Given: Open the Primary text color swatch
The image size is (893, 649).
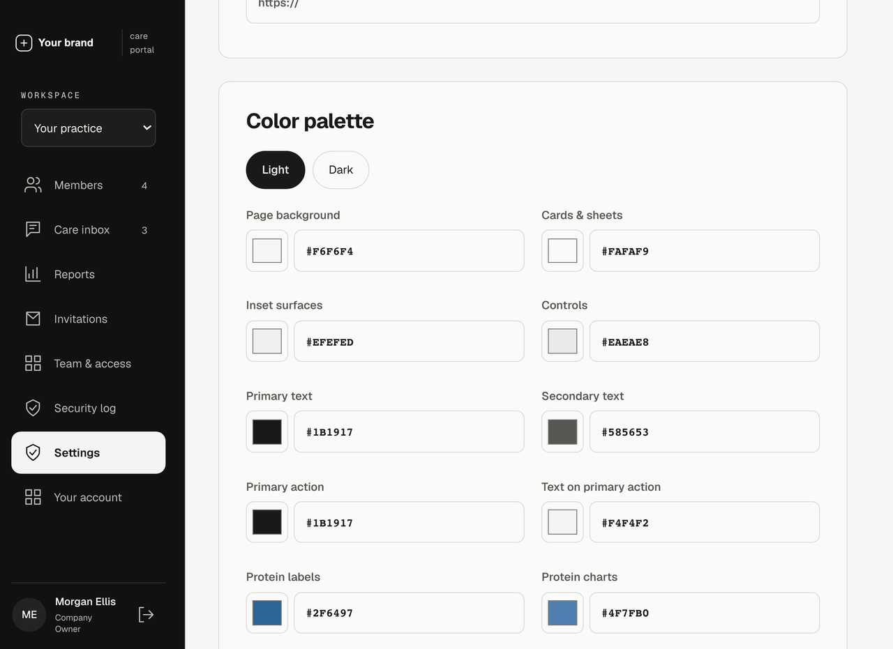Looking at the screenshot, I should [267, 432].
